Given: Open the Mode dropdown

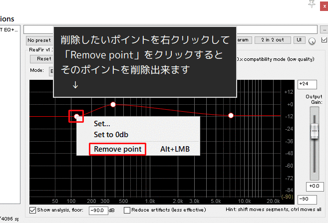Looking at the screenshot, I should 50,70.
